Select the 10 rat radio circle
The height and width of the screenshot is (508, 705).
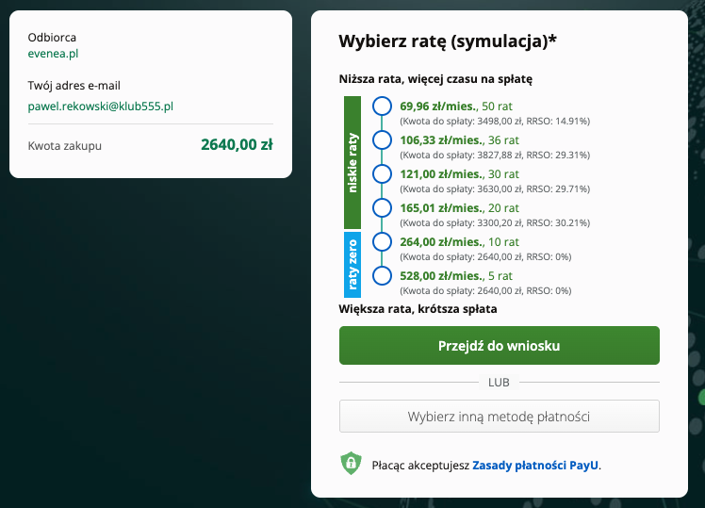382,242
